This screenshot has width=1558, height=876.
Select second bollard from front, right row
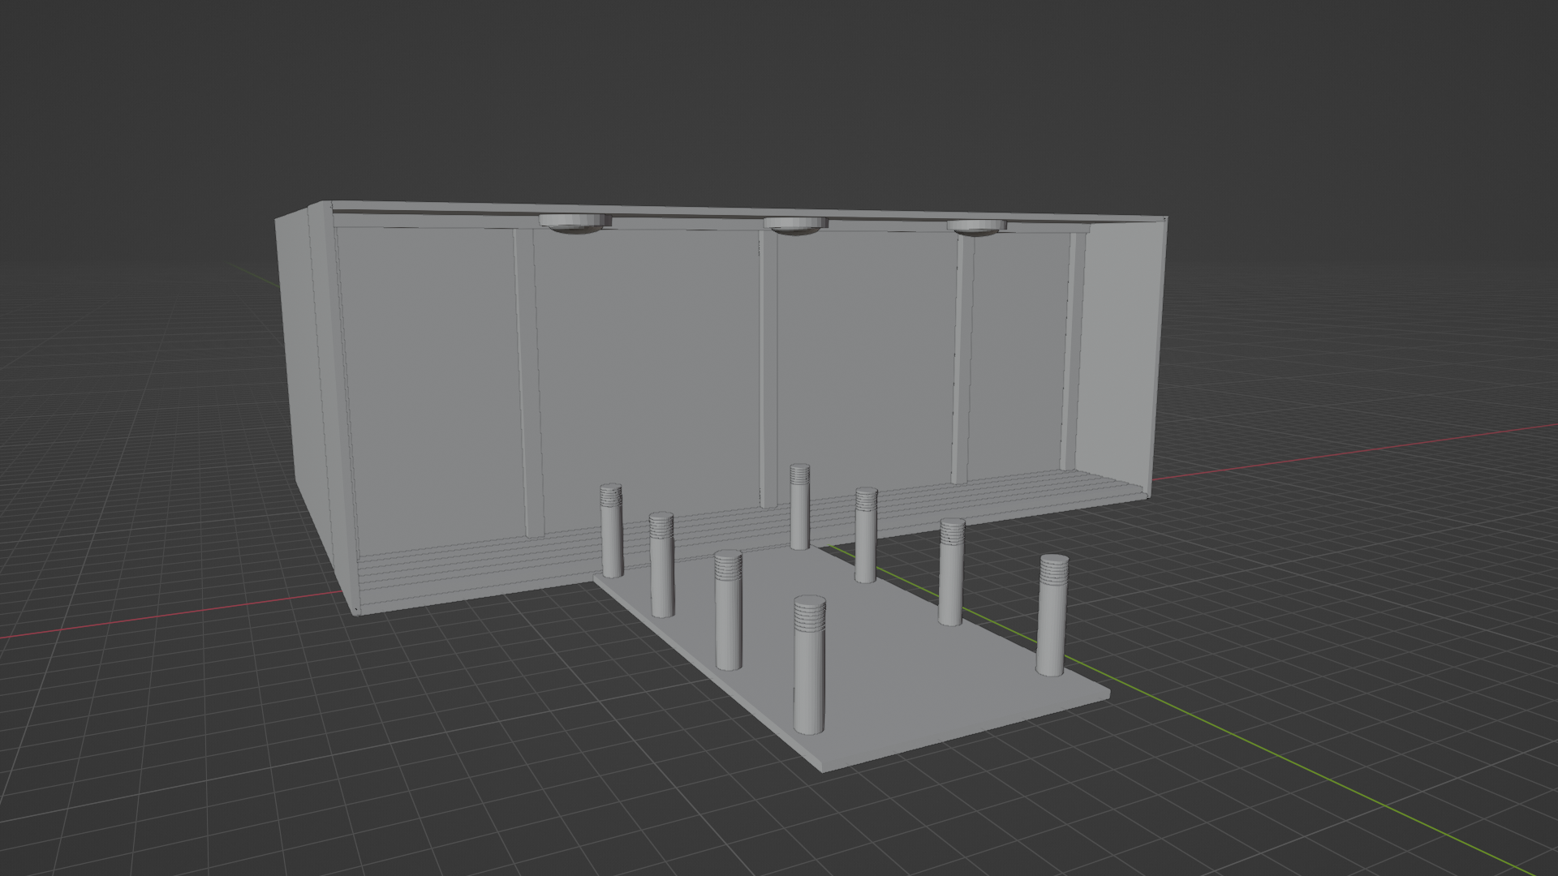coord(951,572)
